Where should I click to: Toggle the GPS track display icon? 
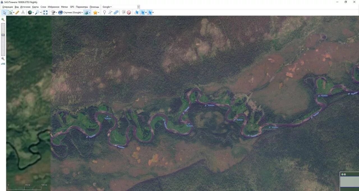[142, 12]
